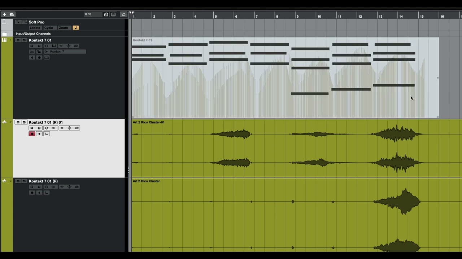The image size is (462, 259).
Task: Click the sends bypass icon on Kontakt 7 01 (R)
Action: (x=77, y=187)
